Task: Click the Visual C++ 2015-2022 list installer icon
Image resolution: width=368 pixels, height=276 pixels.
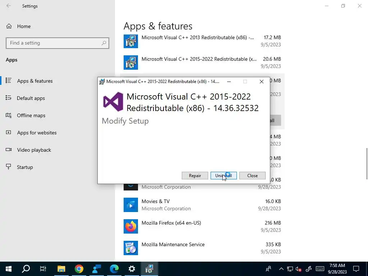Action: click(131, 63)
